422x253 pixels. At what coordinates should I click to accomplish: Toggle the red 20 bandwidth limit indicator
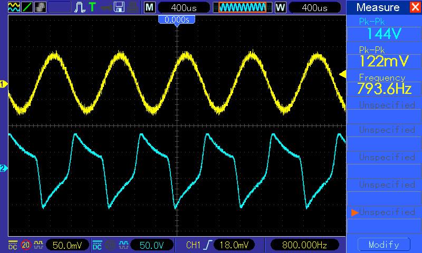tap(25, 245)
